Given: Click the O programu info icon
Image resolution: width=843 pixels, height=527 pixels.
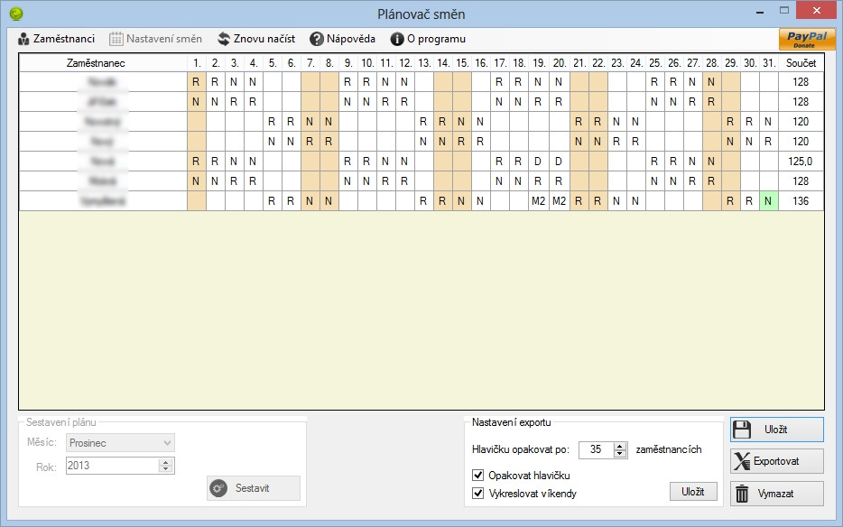Looking at the screenshot, I should 397,39.
